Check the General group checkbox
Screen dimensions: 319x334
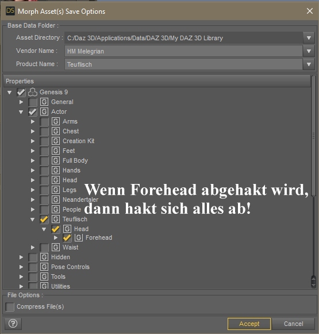(33, 102)
